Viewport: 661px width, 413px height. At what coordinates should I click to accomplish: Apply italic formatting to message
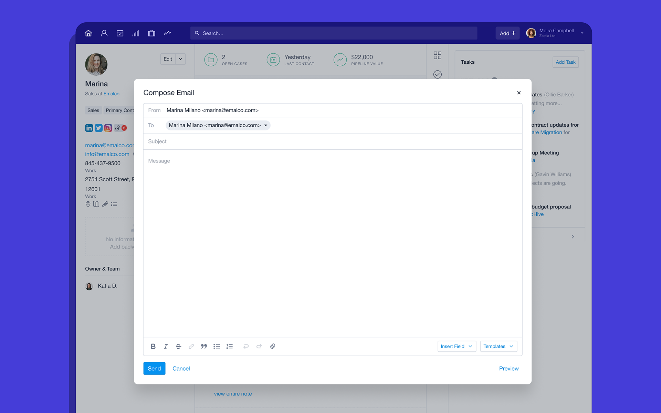pyautogui.click(x=166, y=346)
